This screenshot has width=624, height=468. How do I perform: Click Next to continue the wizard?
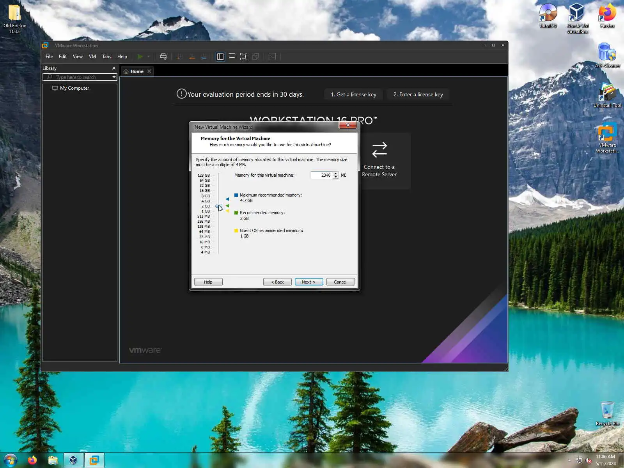309,282
